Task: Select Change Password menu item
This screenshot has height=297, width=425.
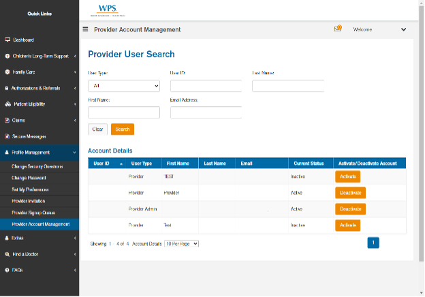Action: [x=30, y=177]
